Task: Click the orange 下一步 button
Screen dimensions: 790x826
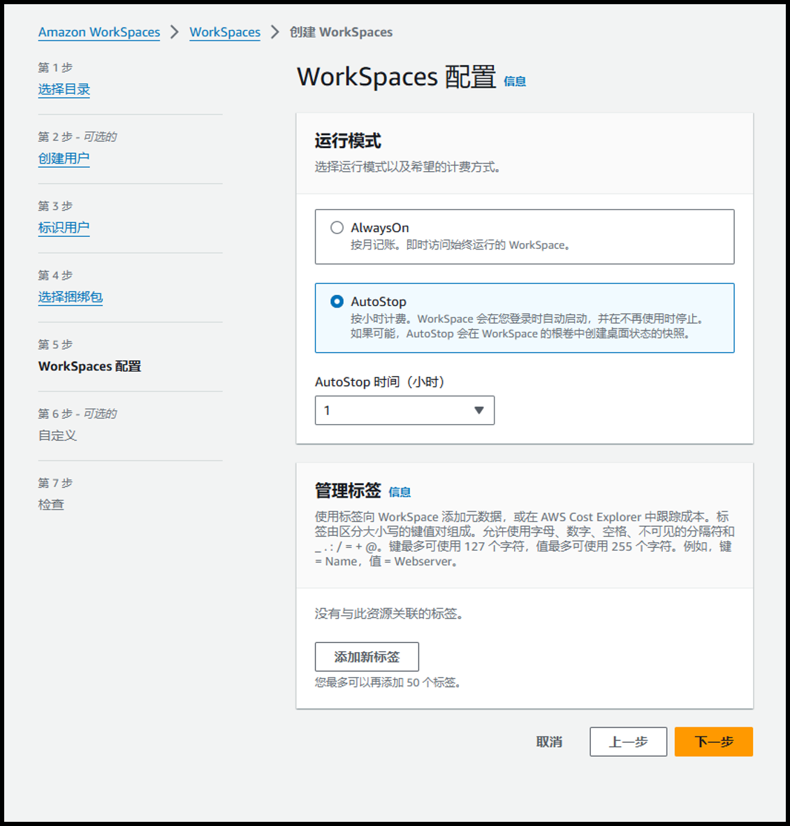Action: tap(714, 741)
